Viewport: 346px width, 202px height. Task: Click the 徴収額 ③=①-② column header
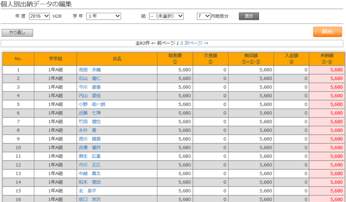tap(251, 59)
